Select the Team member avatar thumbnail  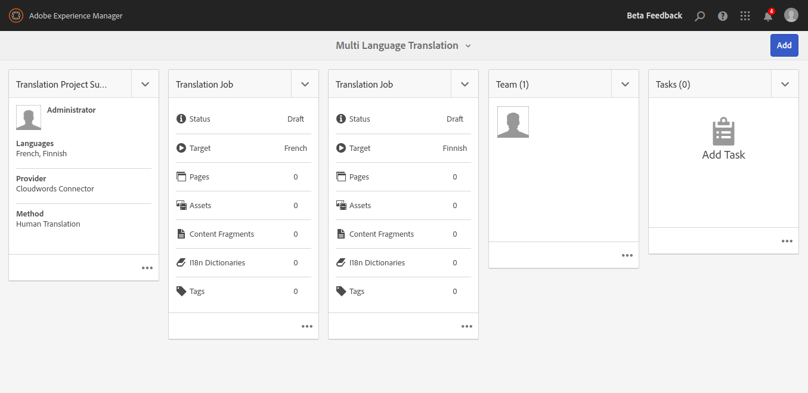(513, 122)
